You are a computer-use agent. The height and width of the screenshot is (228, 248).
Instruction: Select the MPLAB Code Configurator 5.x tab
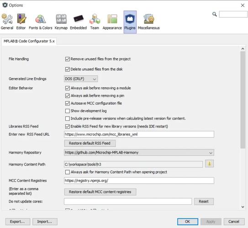pyautogui.click(x=29, y=41)
